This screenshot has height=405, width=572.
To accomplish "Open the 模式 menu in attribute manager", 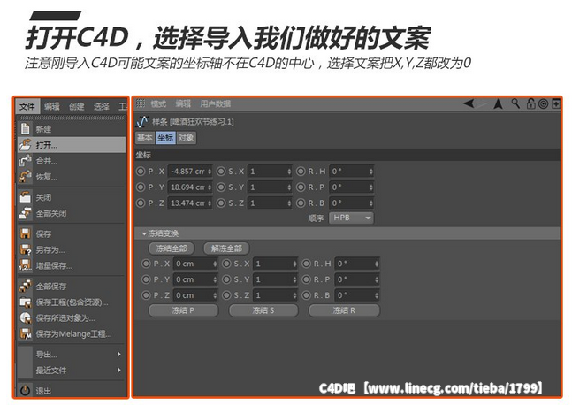I will click(x=158, y=104).
